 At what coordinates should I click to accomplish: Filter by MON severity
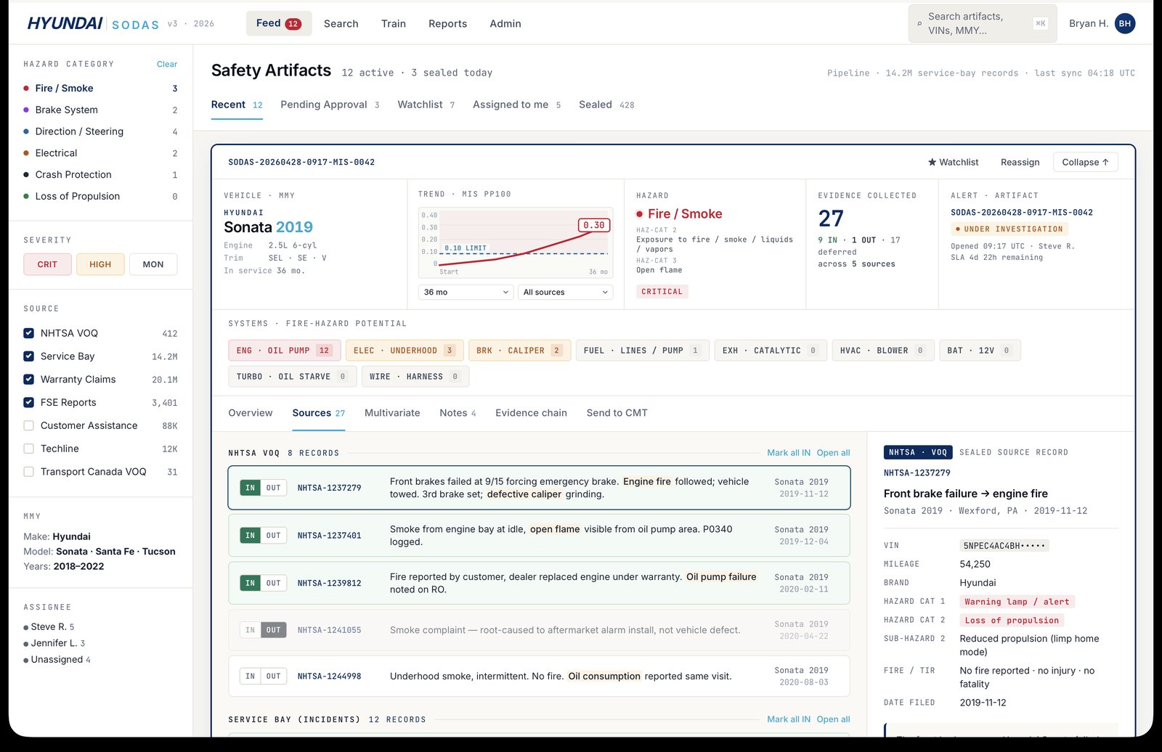(153, 264)
